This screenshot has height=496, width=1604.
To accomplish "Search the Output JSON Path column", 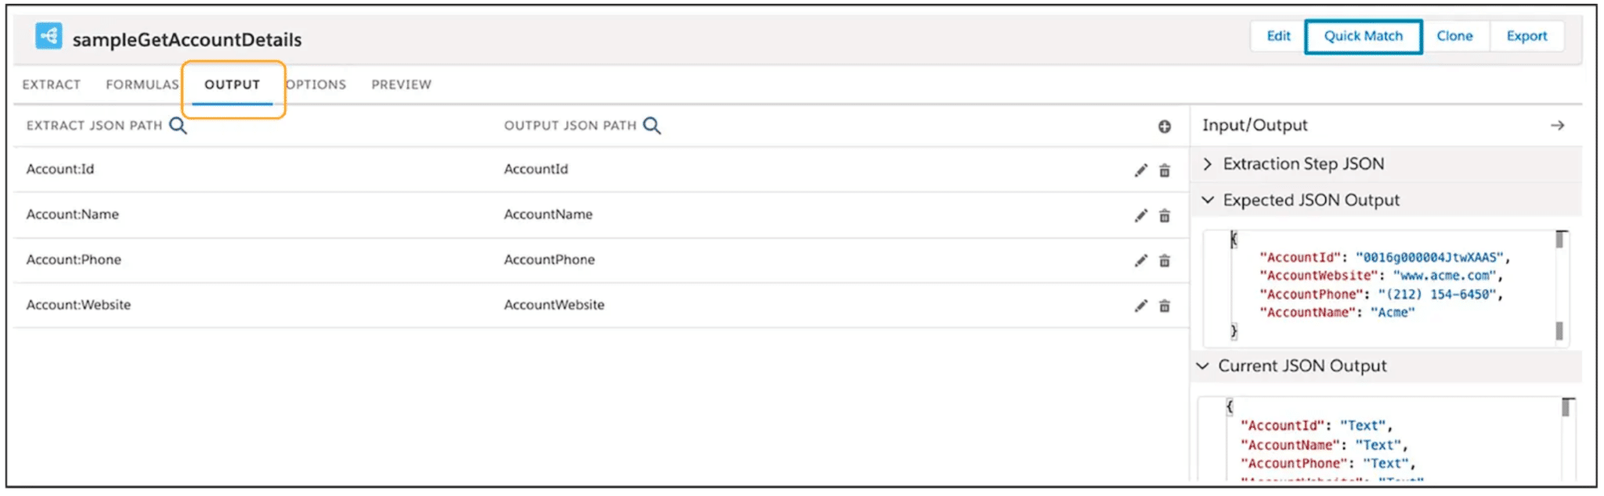I will 652,126.
